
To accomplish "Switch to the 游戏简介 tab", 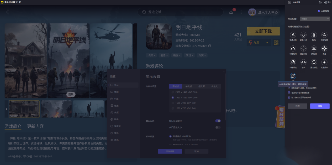I will tap(13, 126).
